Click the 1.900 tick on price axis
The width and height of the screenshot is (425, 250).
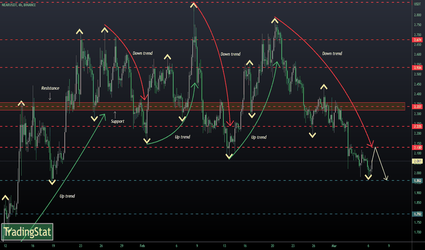[x=418, y=193]
